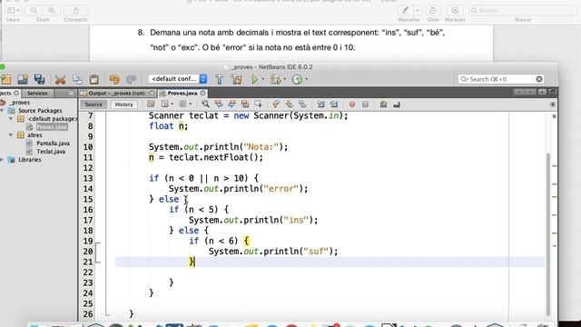This screenshot has width=581, height=327.
Task: Click the red Start Macro Recording icon
Action: click(x=352, y=104)
